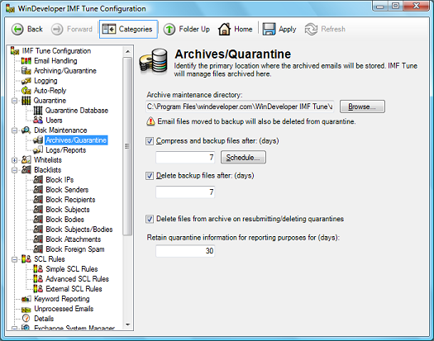Click the Back arrow icon
The width and height of the screenshot is (434, 341).
[17, 29]
